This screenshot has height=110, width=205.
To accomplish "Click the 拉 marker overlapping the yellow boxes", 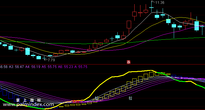I will pyautogui.click(x=97, y=98).
